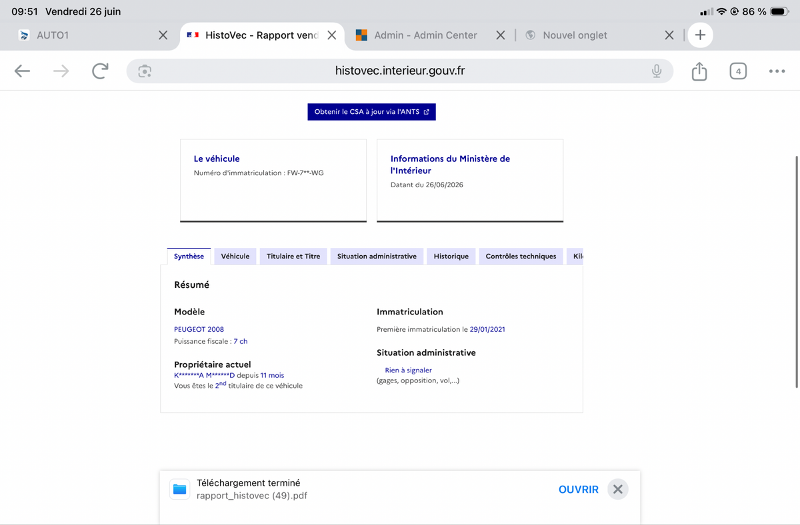Add a new tab with plus icon
The width and height of the screenshot is (800, 525).
click(x=700, y=35)
